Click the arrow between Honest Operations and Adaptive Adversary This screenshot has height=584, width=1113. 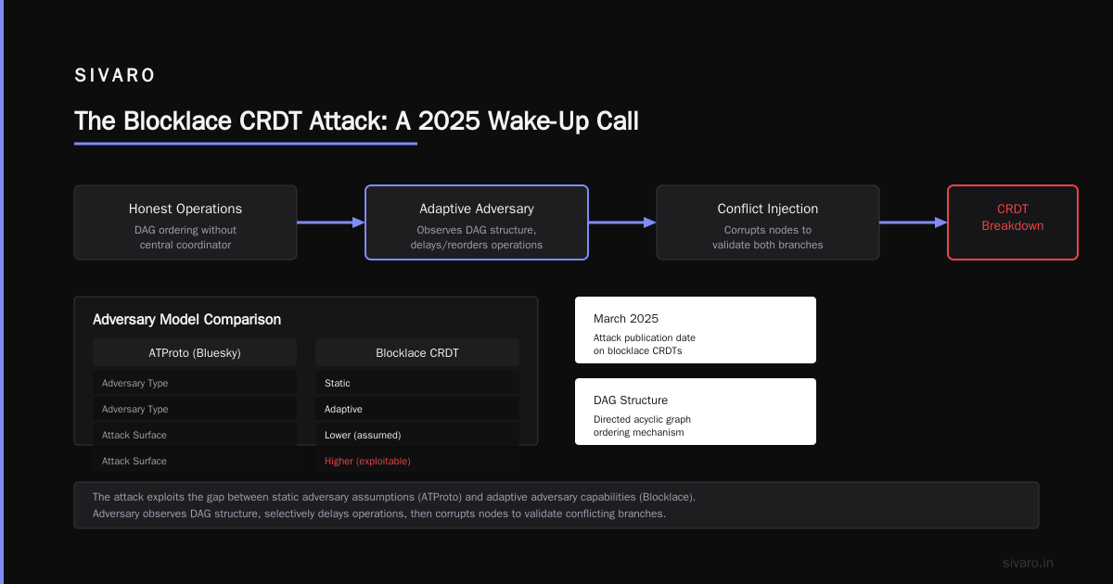331,222
